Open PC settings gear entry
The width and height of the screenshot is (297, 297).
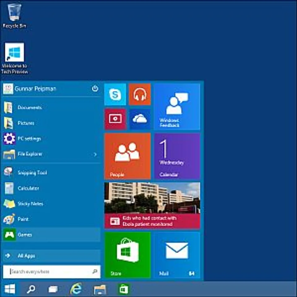click(51, 139)
